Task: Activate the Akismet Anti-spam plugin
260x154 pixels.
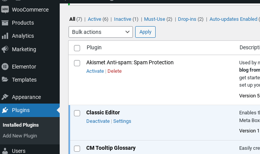Action: coord(95,71)
